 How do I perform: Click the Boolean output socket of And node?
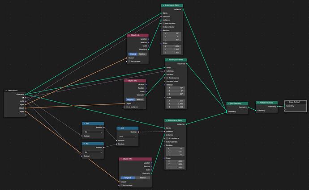point(138,132)
